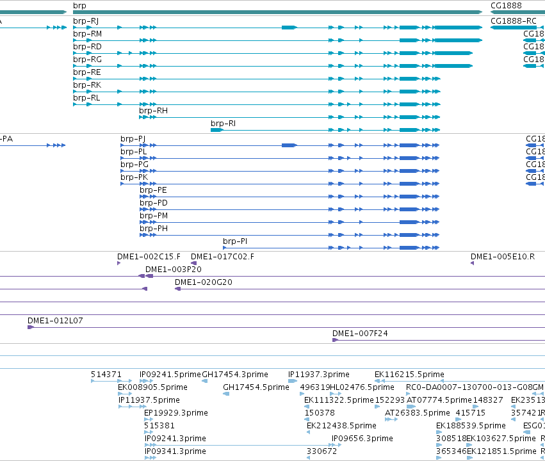Click protein label brp-PE
This screenshot has height=461, width=545.
[153, 190]
